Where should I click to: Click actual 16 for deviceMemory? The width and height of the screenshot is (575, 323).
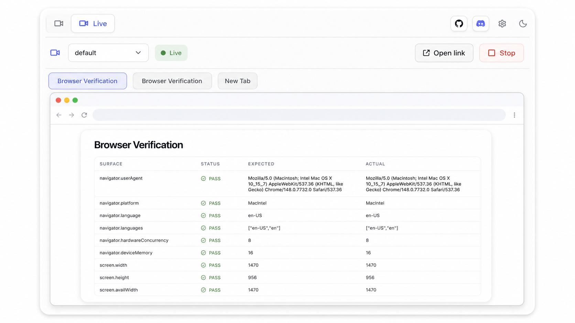(368, 253)
